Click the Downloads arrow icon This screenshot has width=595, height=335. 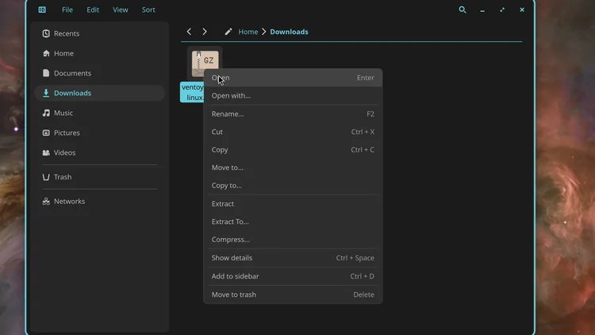(x=46, y=93)
